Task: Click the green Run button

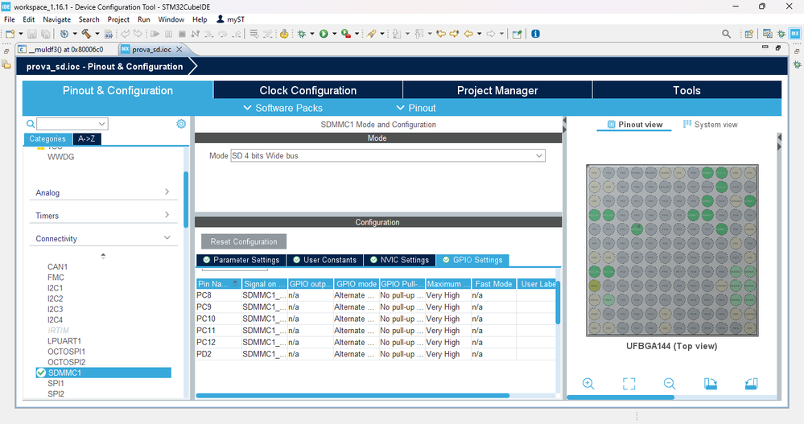Action: pyautogui.click(x=324, y=34)
